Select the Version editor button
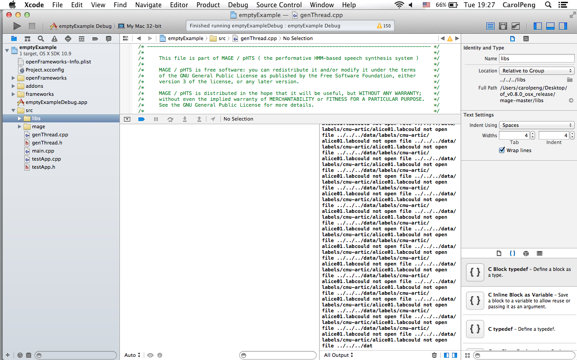The width and height of the screenshot is (577, 360). coord(516,26)
